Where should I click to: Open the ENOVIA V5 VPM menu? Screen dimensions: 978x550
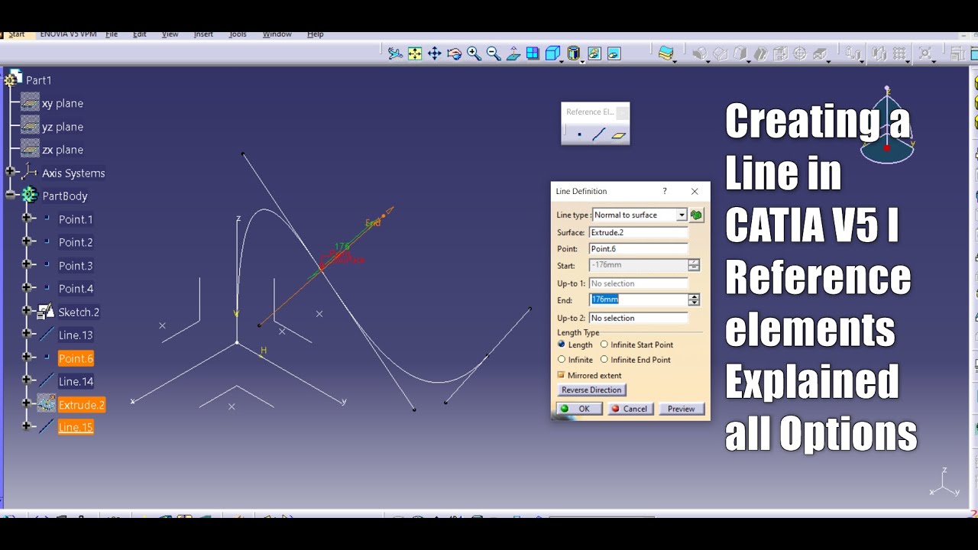click(x=68, y=34)
